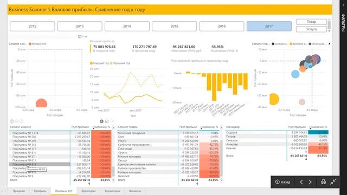347x195 pixels.
Task: Click drill up arrow on customer table
Action: (12, 121)
